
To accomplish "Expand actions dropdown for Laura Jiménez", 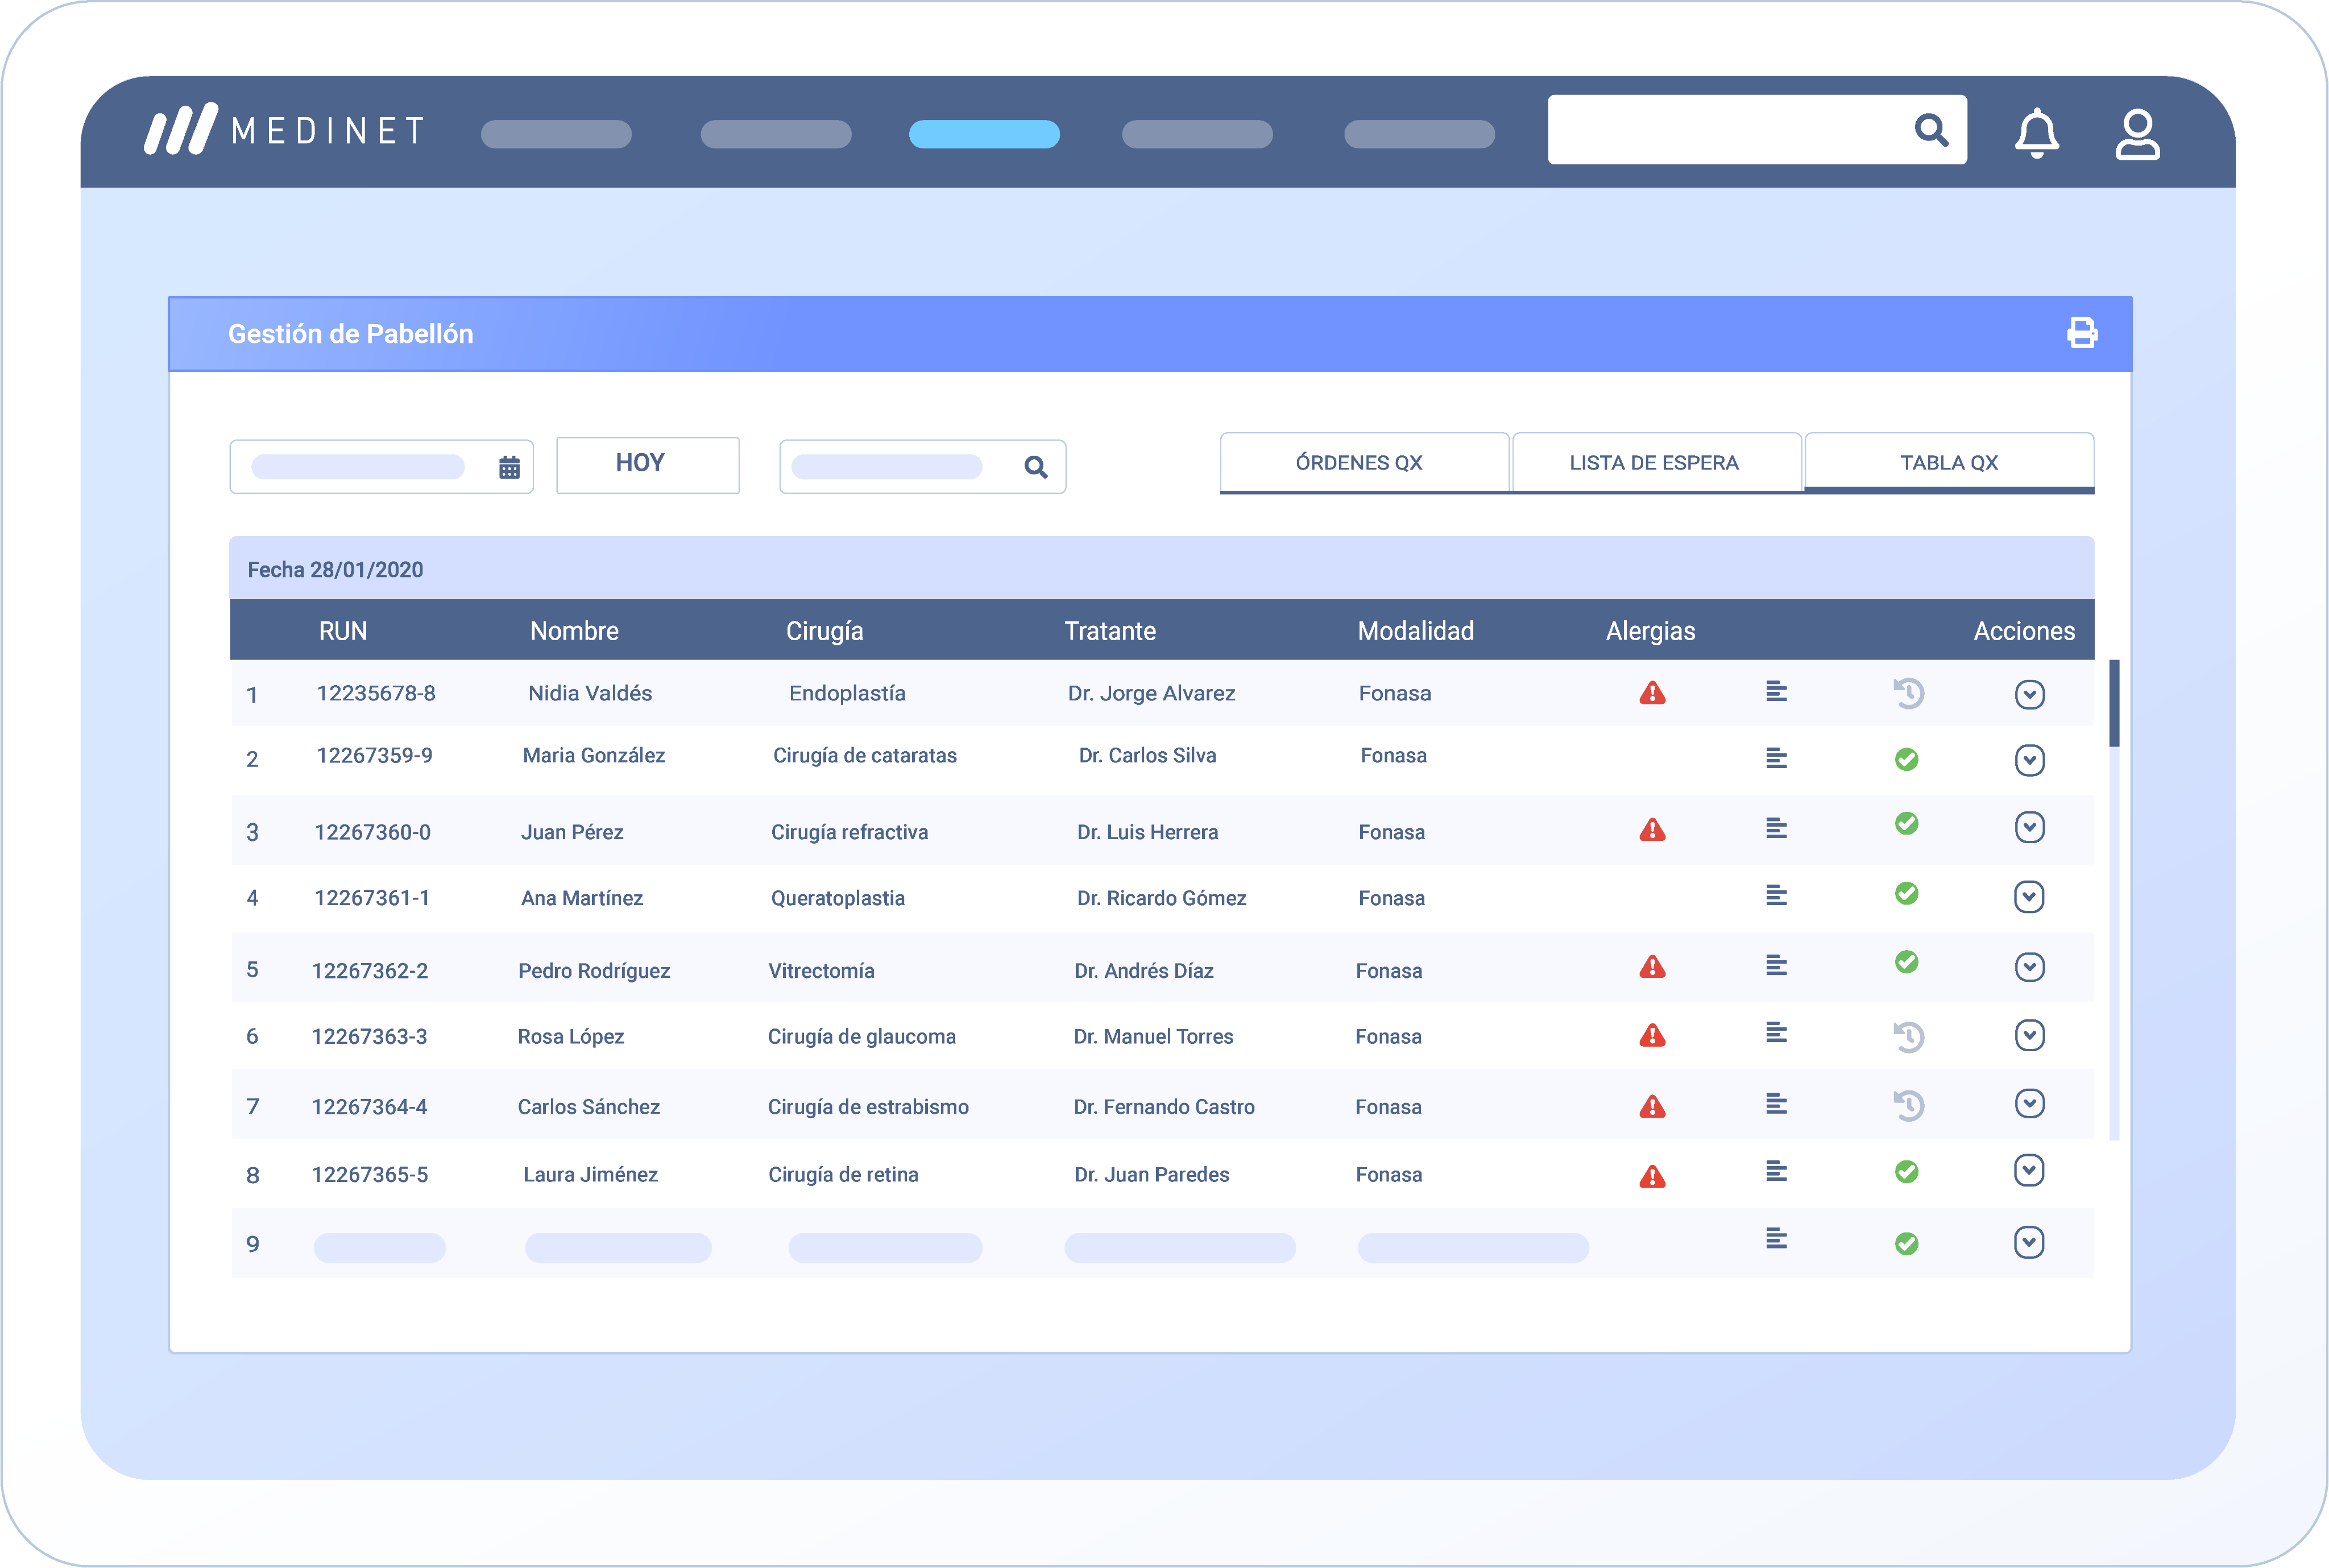I will [x=2029, y=1170].
